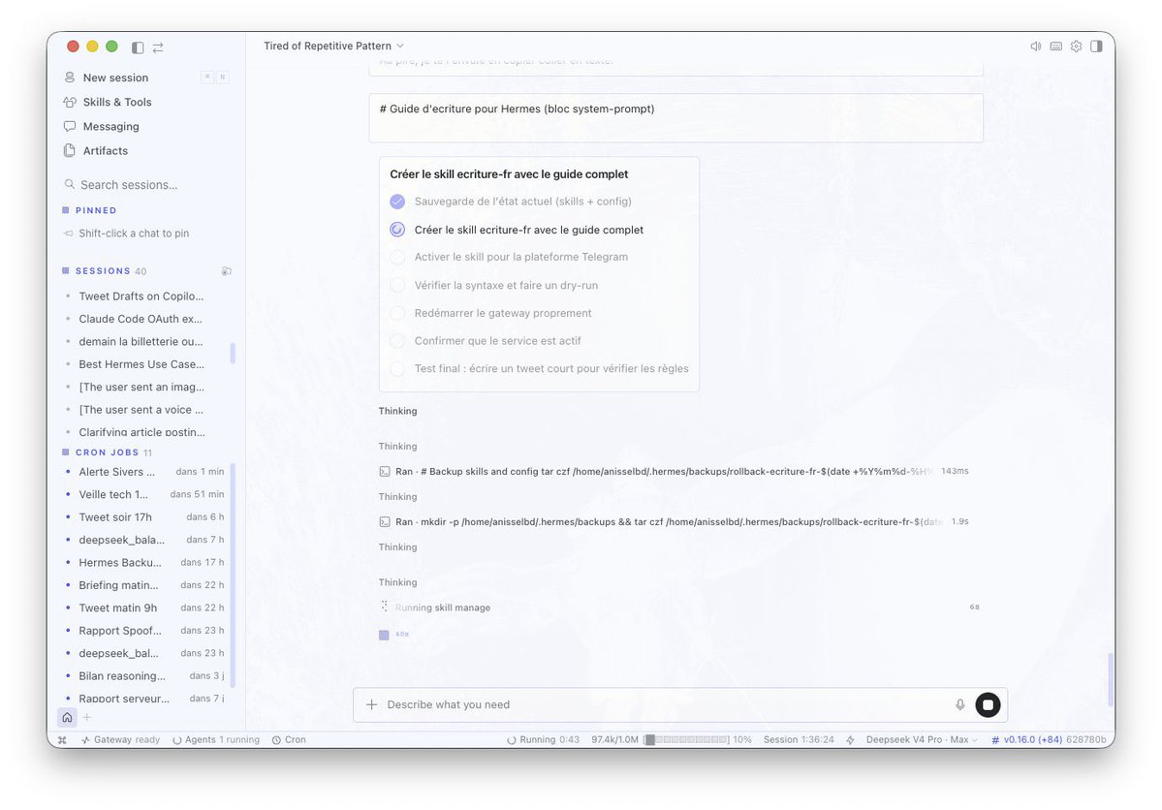The image size is (1162, 810).
Task: Open the Deepseek V4 Pro model dropdown
Action: [x=922, y=739]
